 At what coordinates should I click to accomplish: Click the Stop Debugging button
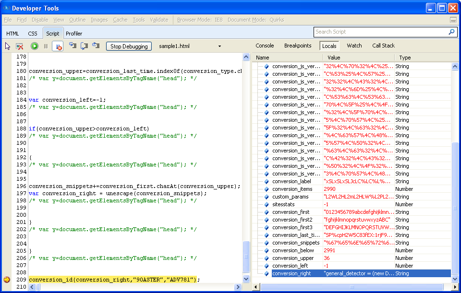tap(129, 47)
